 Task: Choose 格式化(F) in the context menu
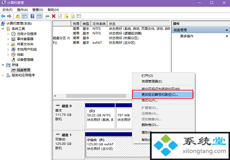tap(163, 100)
